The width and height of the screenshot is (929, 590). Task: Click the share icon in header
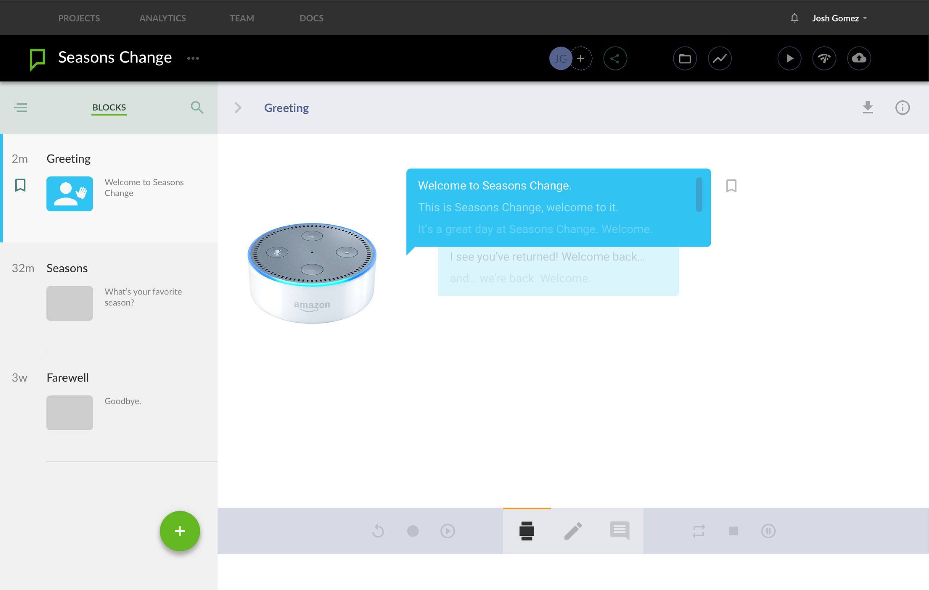[615, 59]
